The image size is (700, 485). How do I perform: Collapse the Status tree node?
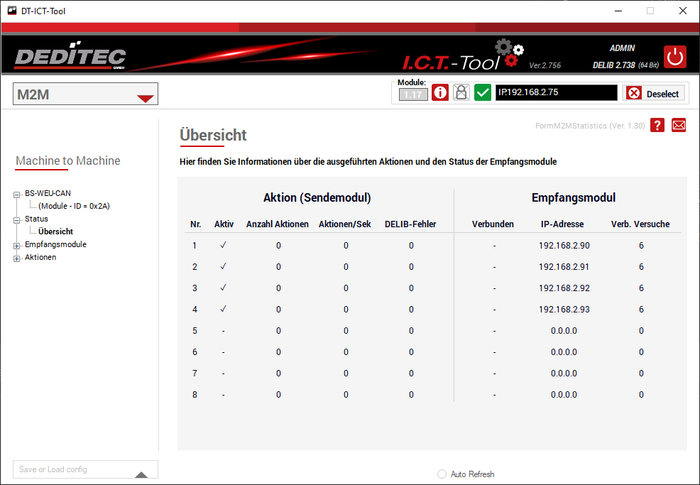click(17, 219)
